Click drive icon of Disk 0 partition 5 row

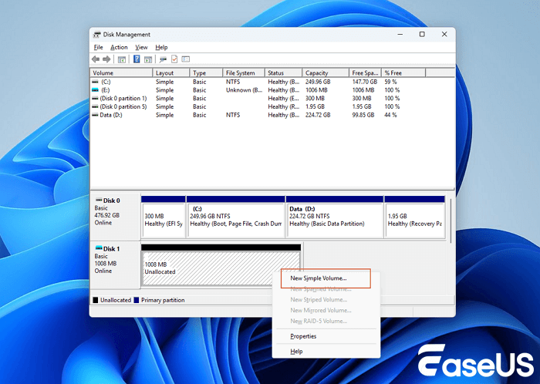(x=96, y=106)
